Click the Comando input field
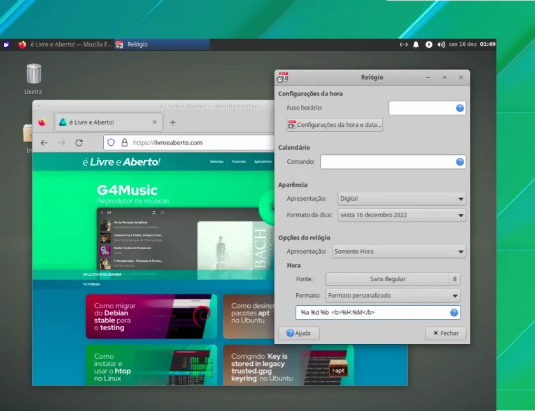 click(393, 162)
